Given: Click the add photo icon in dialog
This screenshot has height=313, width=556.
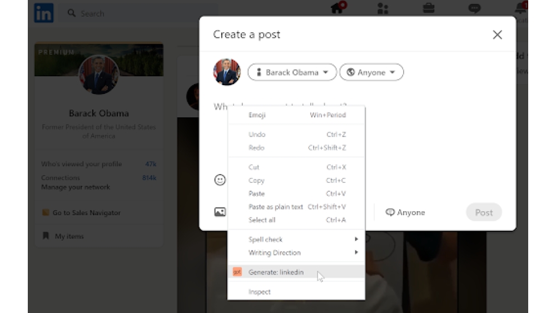Looking at the screenshot, I should pyautogui.click(x=220, y=212).
